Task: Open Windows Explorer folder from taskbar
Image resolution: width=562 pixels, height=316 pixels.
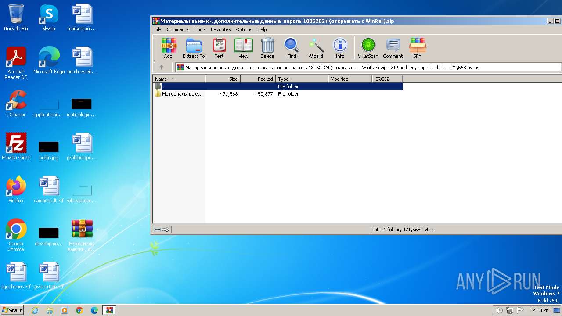Action: [50, 310]
